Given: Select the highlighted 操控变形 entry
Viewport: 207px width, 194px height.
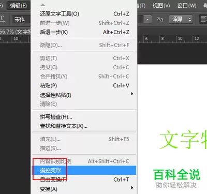Looking at the screenshot, I should [84, 170].
